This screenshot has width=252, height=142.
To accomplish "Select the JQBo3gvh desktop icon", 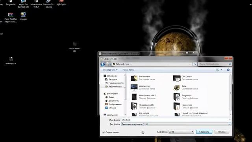I will [x=62, y=3].
